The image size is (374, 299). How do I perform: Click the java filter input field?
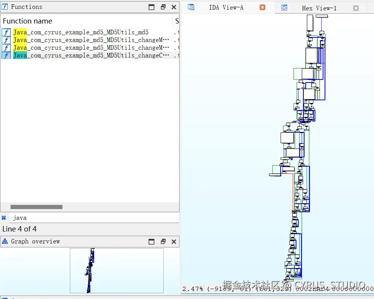point(94,218)
